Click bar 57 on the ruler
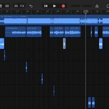Screen dimensions: 109x109 pos(68,11)
